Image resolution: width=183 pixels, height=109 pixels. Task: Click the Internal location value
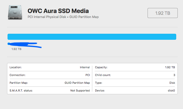coord(85,67)
